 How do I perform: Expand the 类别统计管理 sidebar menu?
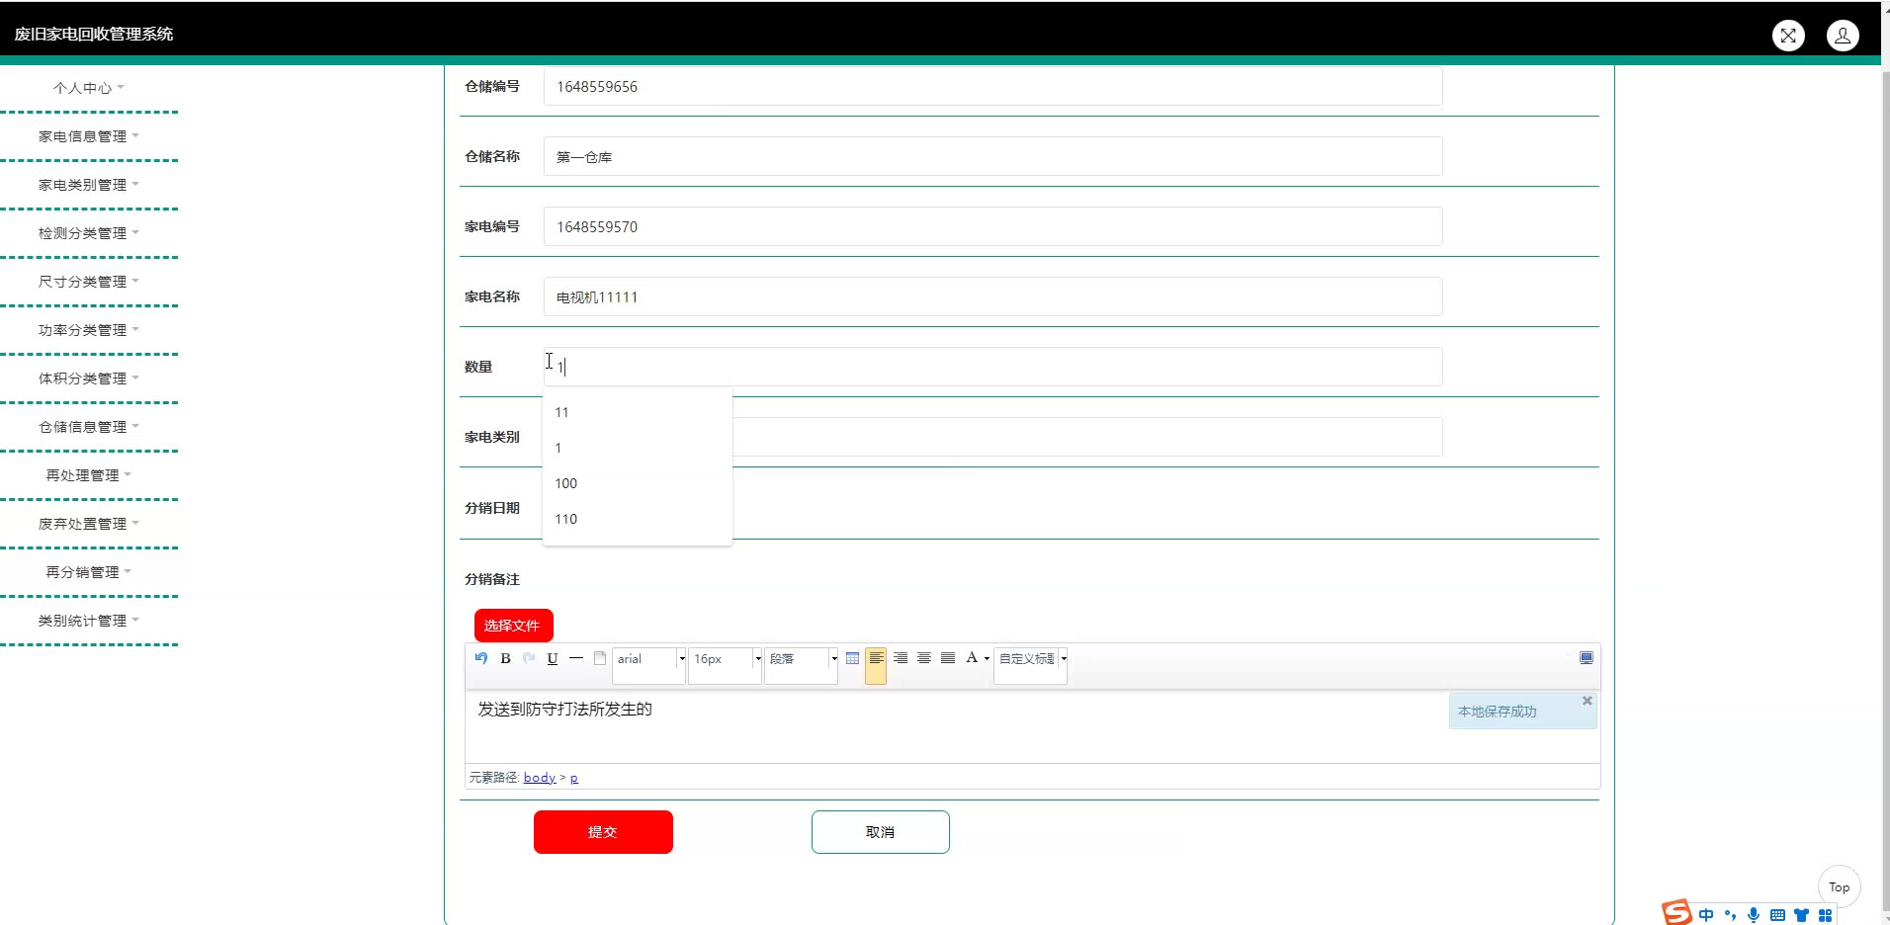pyautogui.click(x=89, y=621)
